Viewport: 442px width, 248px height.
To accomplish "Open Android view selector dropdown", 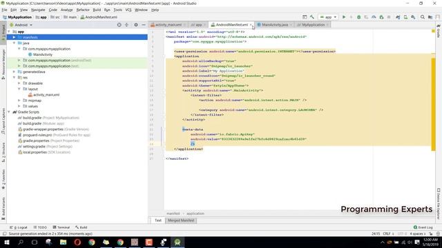I will [x=21, y=25].
